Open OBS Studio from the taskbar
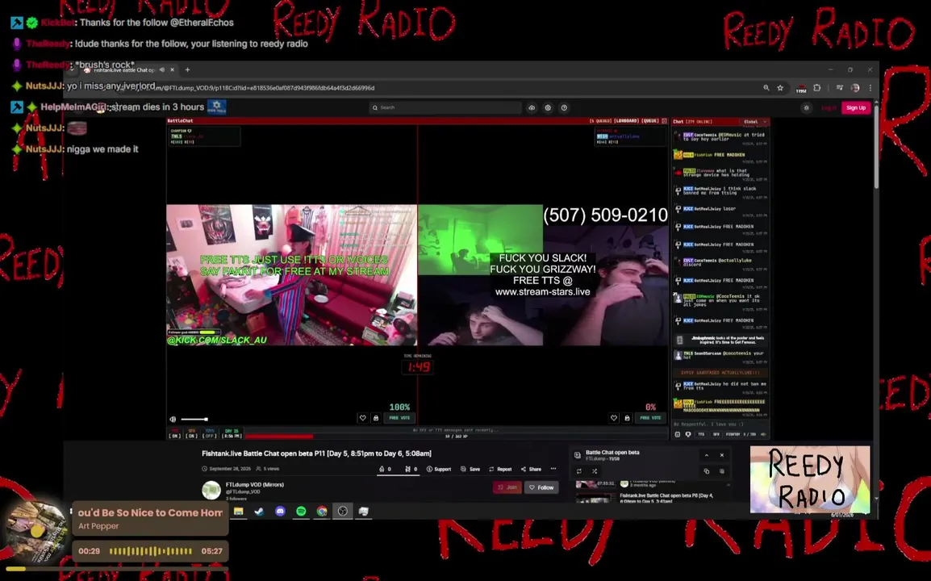 click(343, 511)
